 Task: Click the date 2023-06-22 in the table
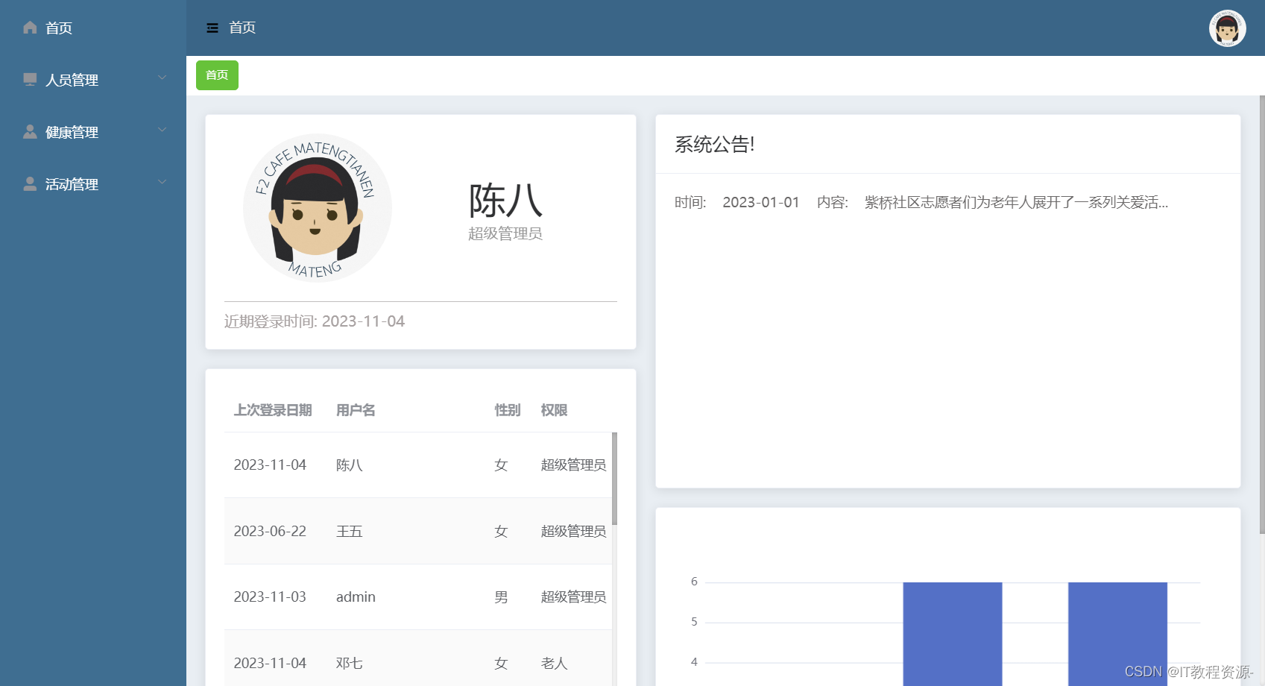pyautogui.click(x=270, y=532)
